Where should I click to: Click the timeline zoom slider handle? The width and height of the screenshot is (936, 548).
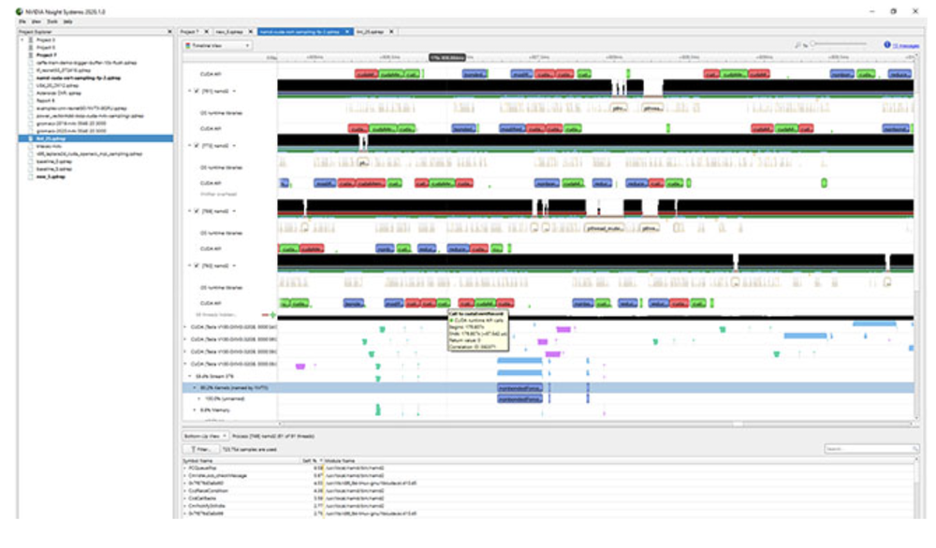(812, 44)
